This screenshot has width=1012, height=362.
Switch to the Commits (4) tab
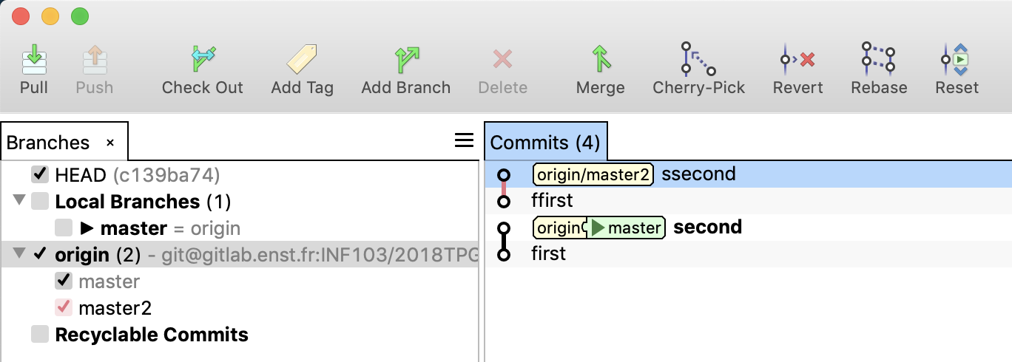(545, 142)
